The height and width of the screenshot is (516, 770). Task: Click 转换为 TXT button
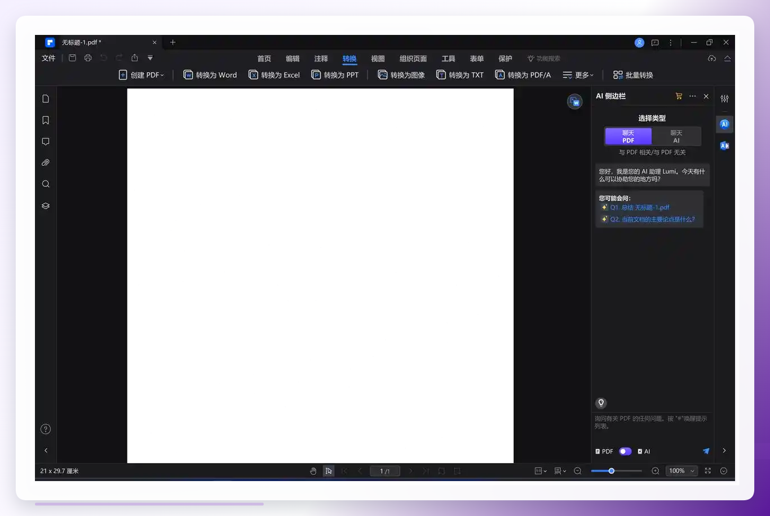[460, 75]
